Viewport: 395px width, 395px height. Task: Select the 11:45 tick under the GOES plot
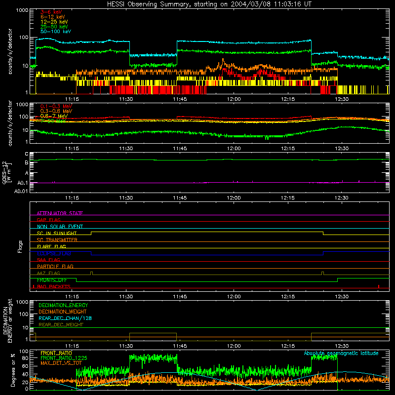pos(180,198)
